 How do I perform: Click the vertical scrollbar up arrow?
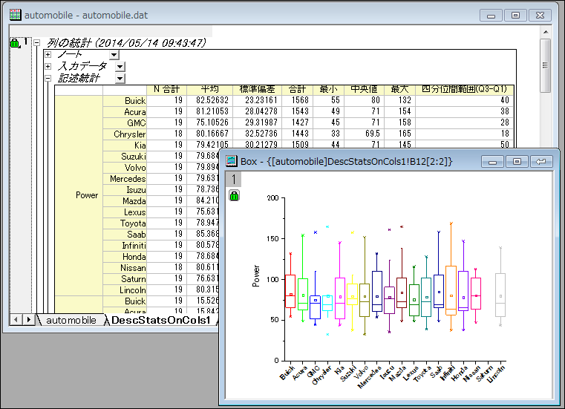click(546, 32)
